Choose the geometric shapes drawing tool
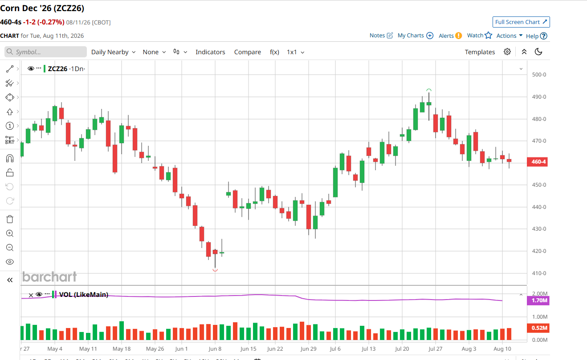The width and height of the screenshot is (587, 360). [10, 97]
